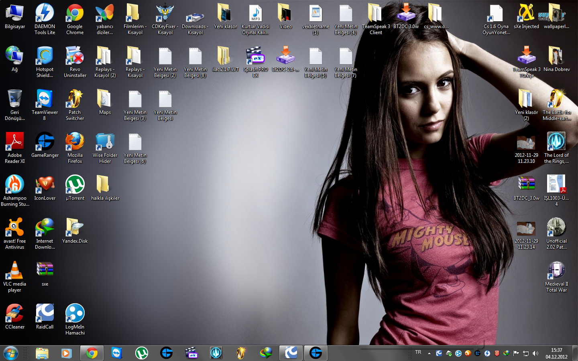Open volume control in system tray
The width and height of the screenshot is (578, 361).
coord(535,353)
